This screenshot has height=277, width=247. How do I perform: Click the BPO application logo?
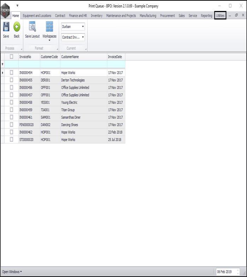5,10
